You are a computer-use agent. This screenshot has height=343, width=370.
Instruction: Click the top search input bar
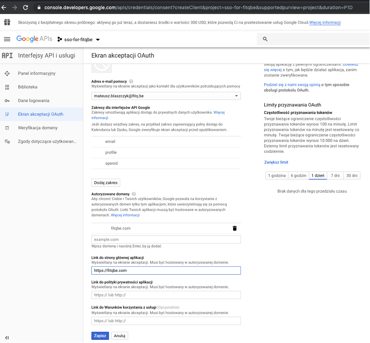313,39
